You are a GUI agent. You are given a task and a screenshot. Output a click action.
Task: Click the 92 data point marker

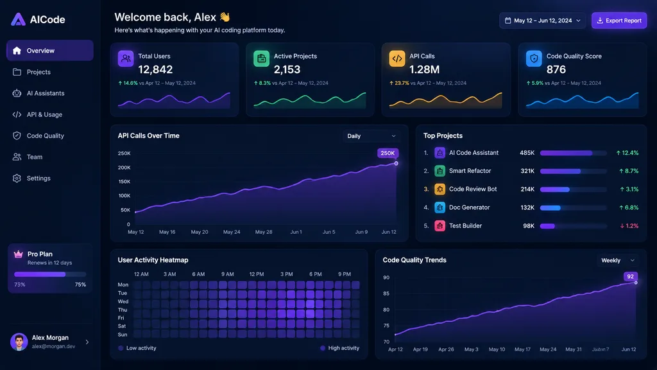point(636,283)
